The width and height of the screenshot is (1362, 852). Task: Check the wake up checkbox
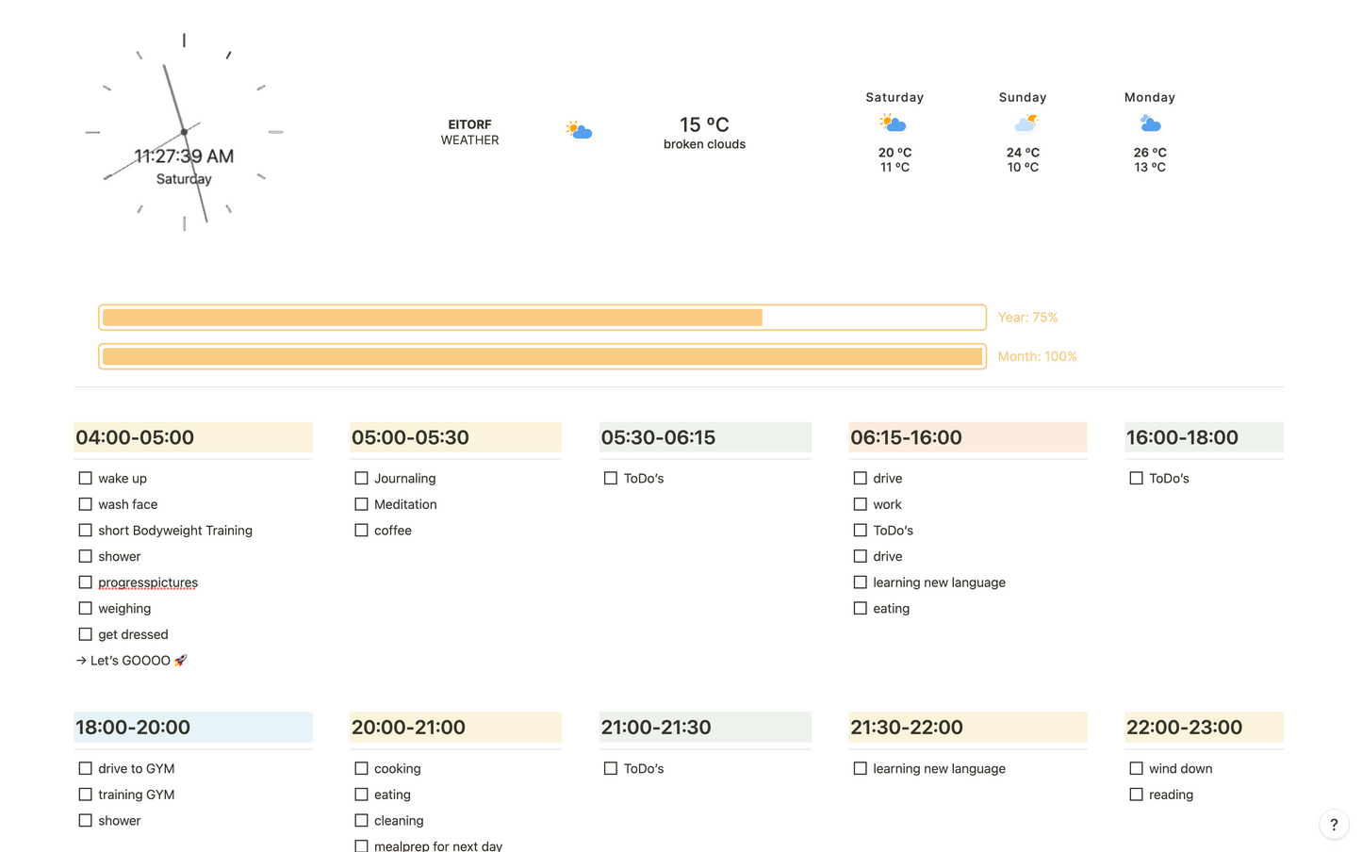coord(85,478)
